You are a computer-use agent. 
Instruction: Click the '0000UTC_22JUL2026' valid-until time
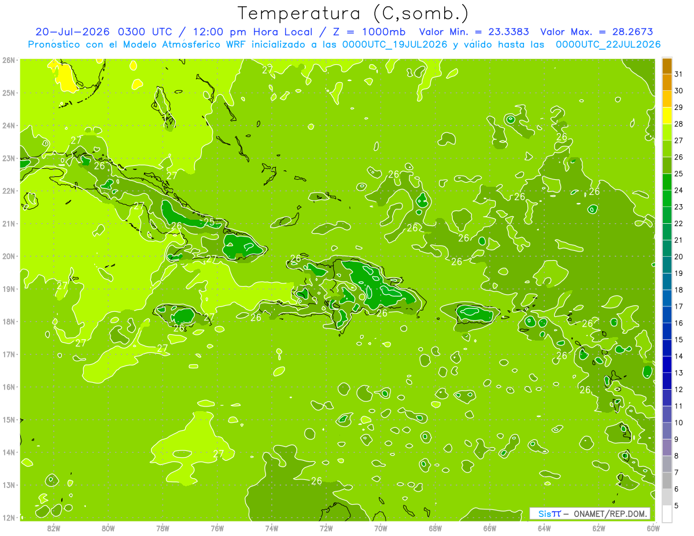[x=608, y=45]
